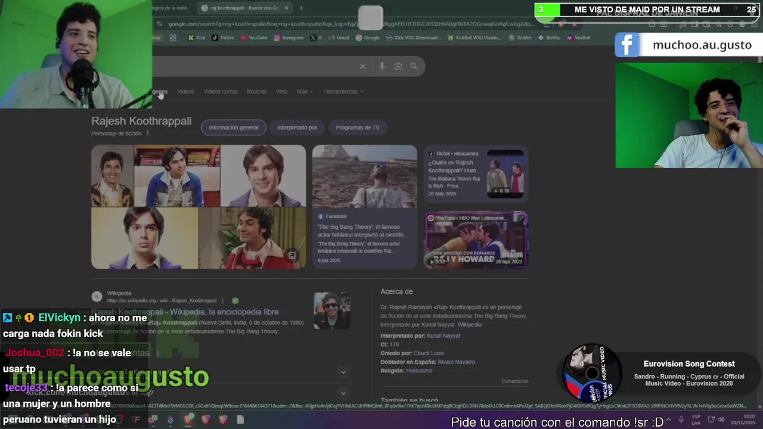This screenshot has width=763, height=429.
Task: Select Información general chip
Action: (x=234, y=128)
